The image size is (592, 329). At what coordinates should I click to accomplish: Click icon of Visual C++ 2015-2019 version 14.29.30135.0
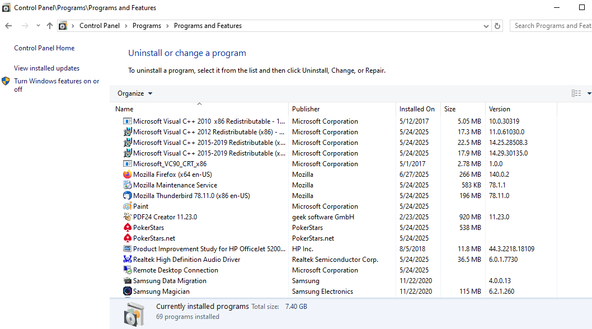point(127,153)
